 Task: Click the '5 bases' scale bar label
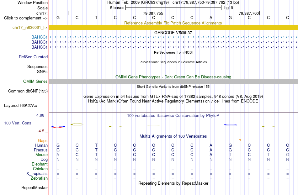117,8
